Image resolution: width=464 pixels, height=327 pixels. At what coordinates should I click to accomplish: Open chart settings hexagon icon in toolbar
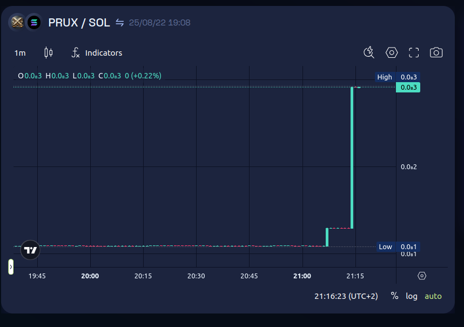[392, 53]
